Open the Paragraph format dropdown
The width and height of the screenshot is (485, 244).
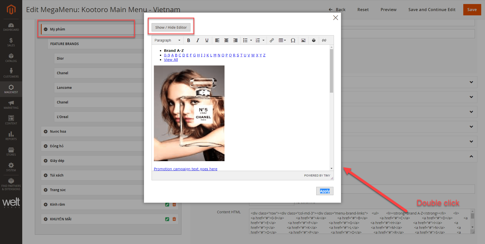[x=167, y=40]
